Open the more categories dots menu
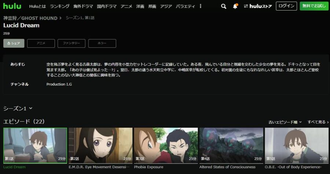 tap(200, 6)
